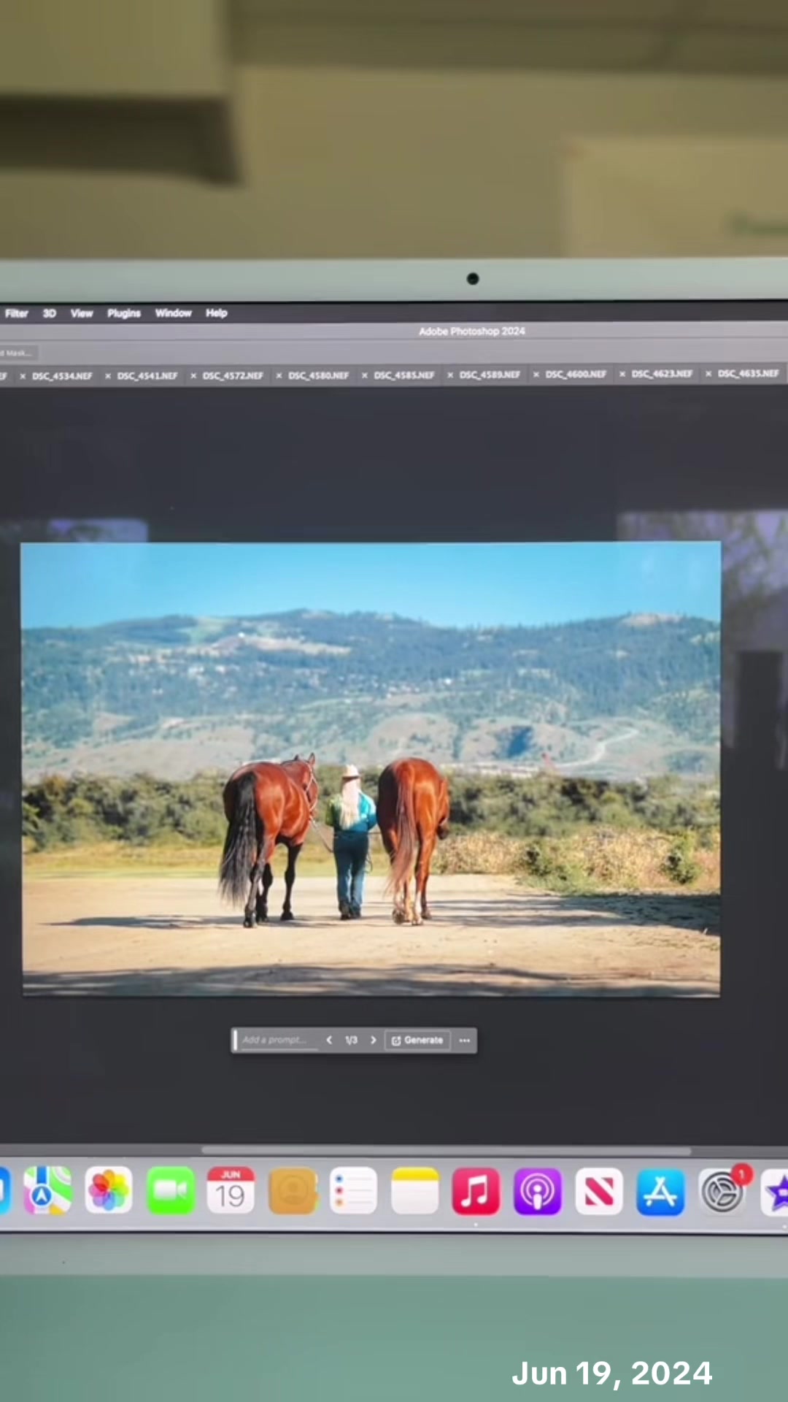Show next generative fill variation

coord(374,1040)
